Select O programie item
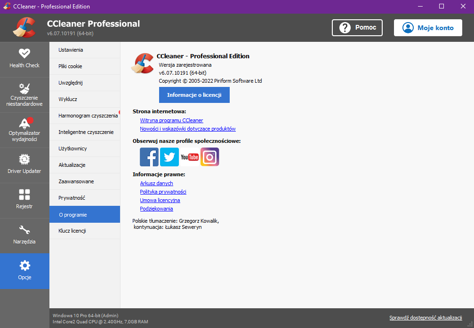 tap(85, 215)
